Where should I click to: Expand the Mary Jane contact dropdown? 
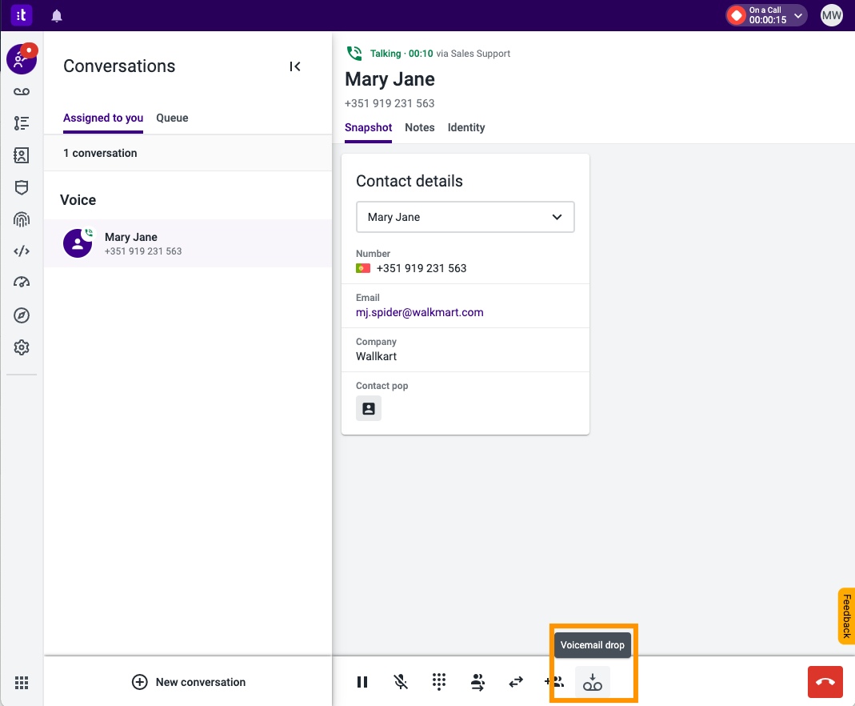[465, 217]
